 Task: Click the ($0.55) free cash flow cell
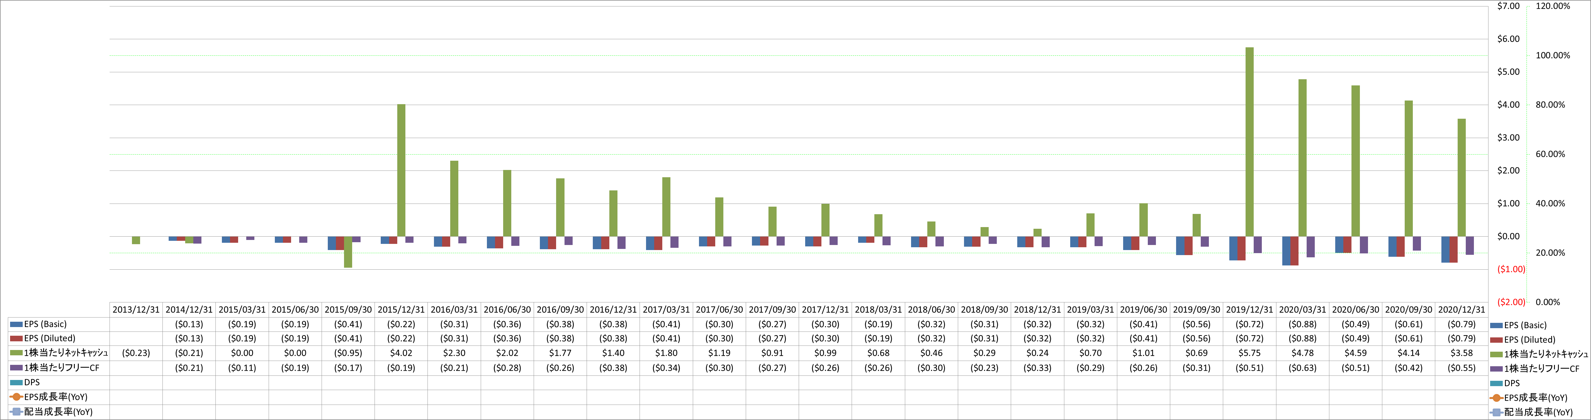click(1462, 368)
